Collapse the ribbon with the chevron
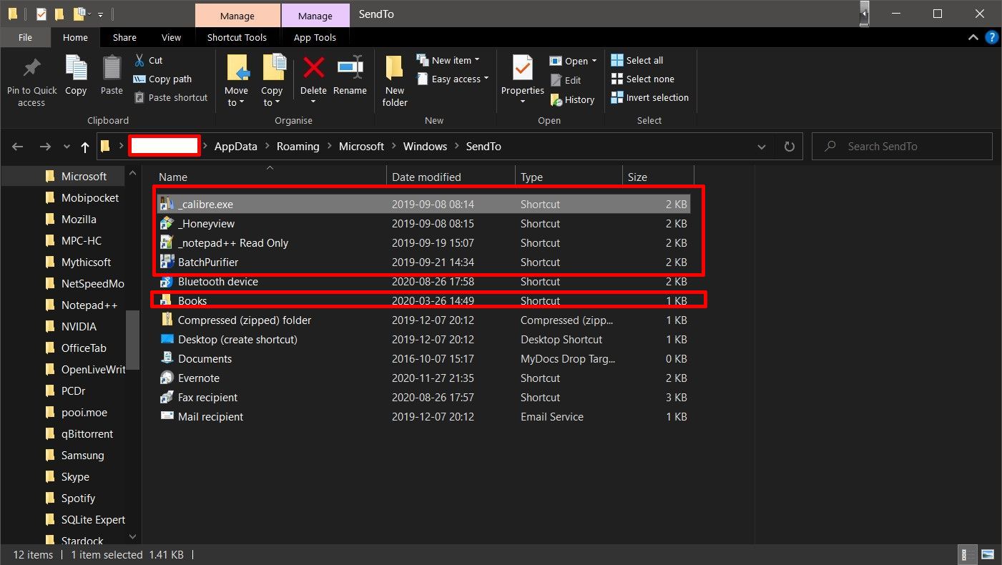This screenshot has width=1002, height=565. (973, 37)
